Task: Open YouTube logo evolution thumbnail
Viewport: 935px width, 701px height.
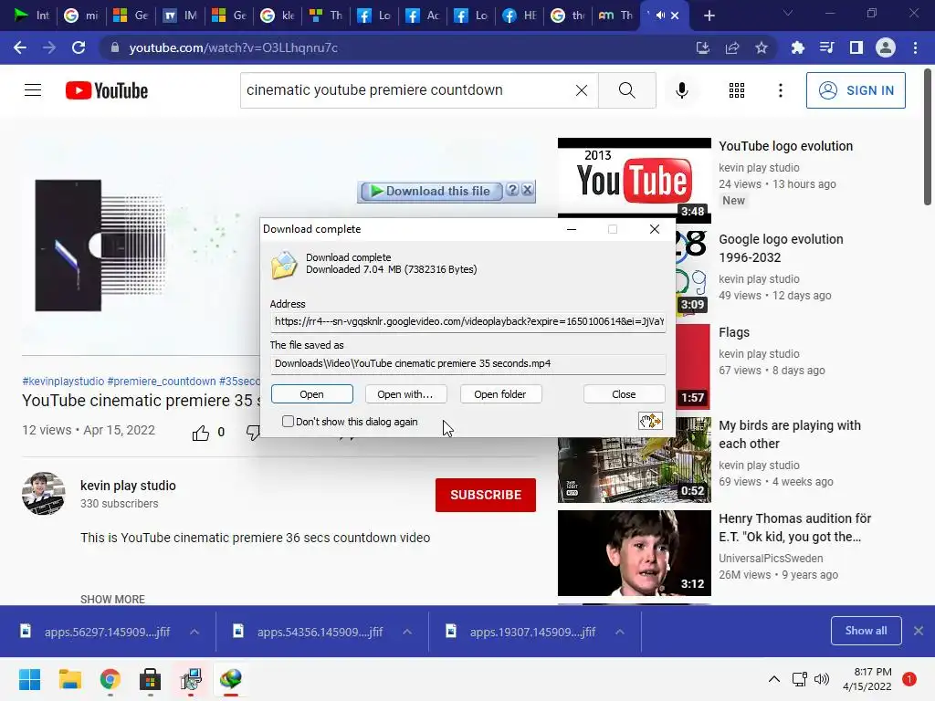Action: click(634, 180)
